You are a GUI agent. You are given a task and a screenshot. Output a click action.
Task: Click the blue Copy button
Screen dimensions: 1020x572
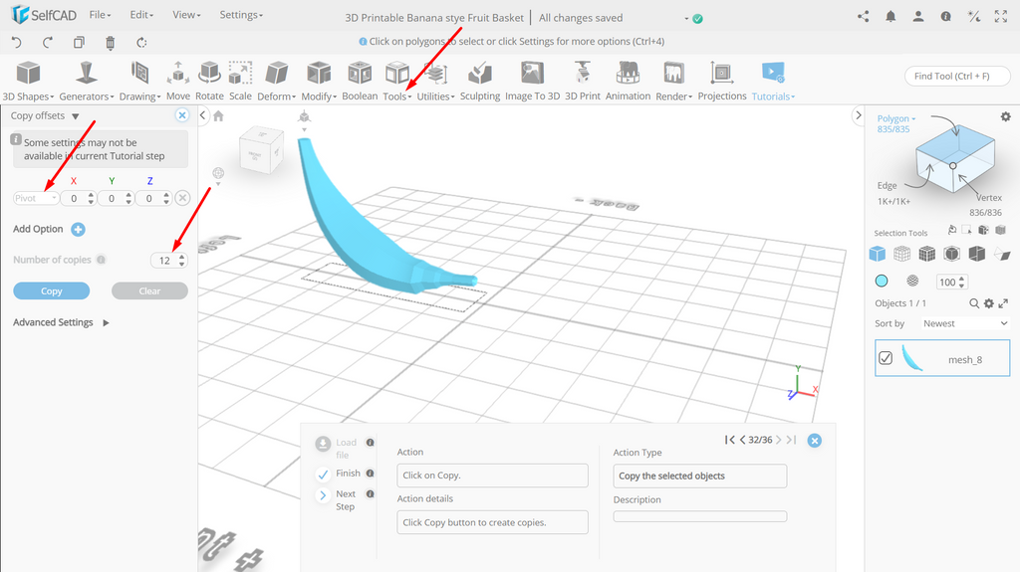(52, 291)
